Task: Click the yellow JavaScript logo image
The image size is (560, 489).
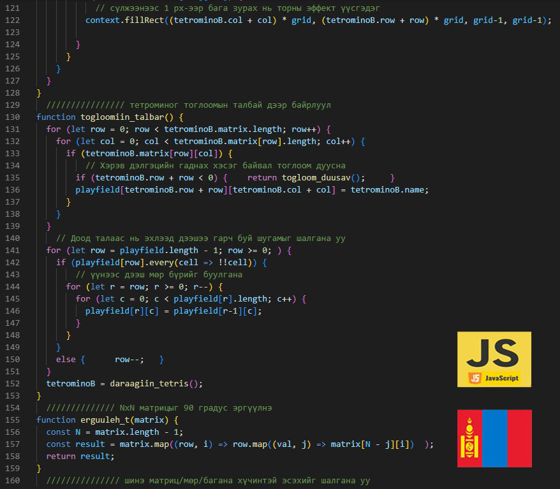Action: click(494, 359)
